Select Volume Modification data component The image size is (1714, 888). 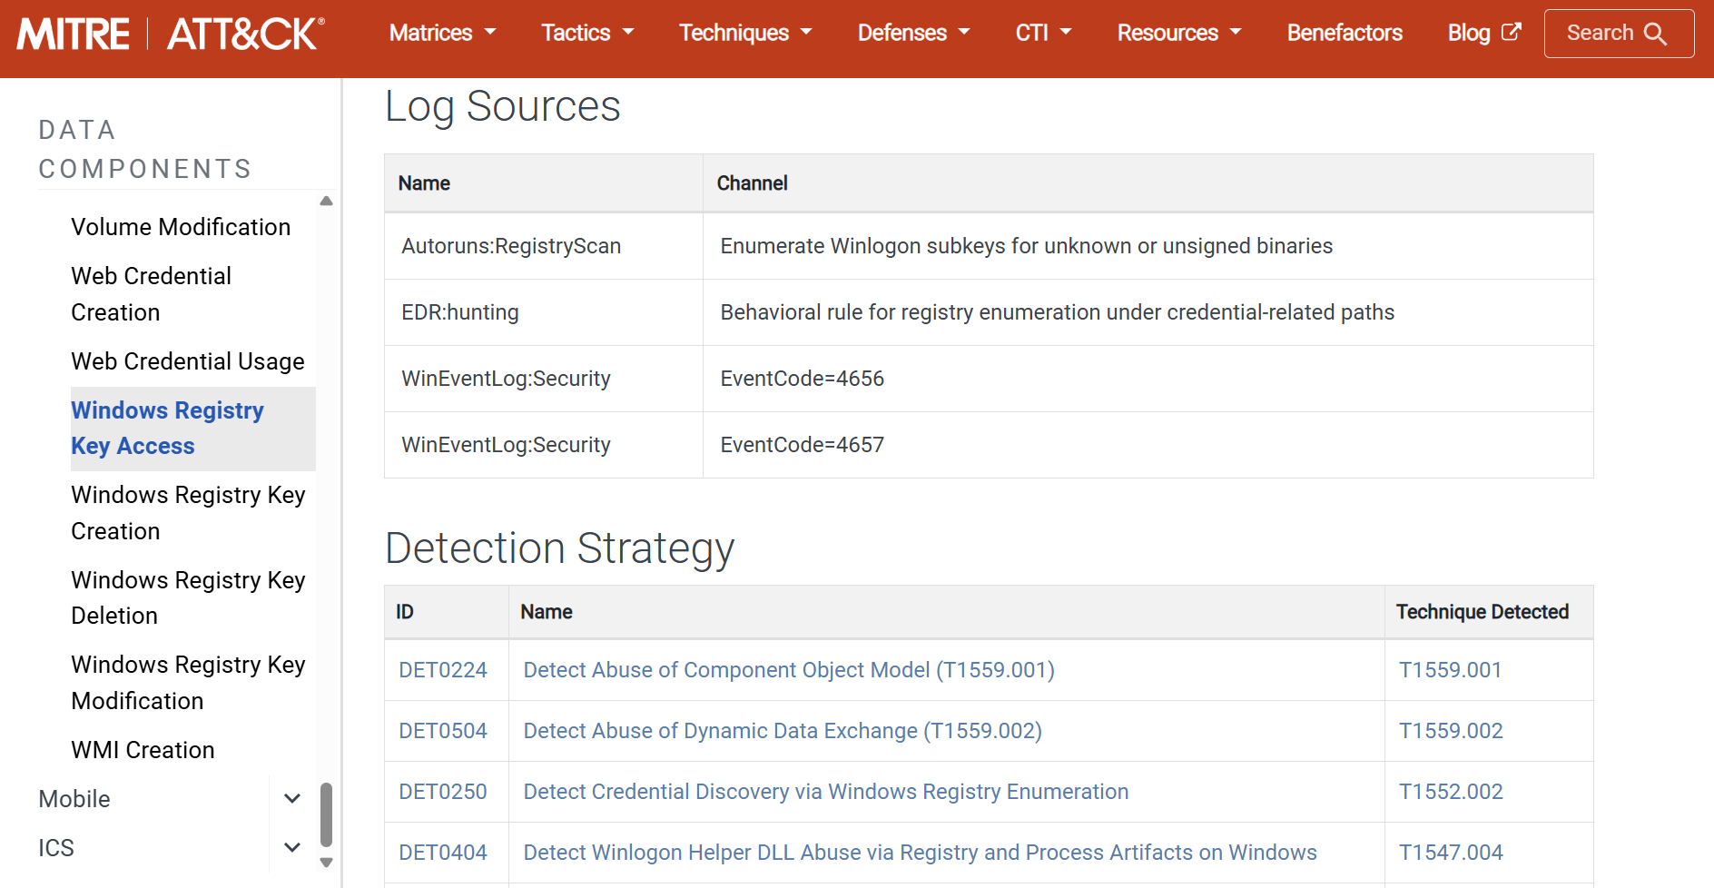[x=181, y=227]
